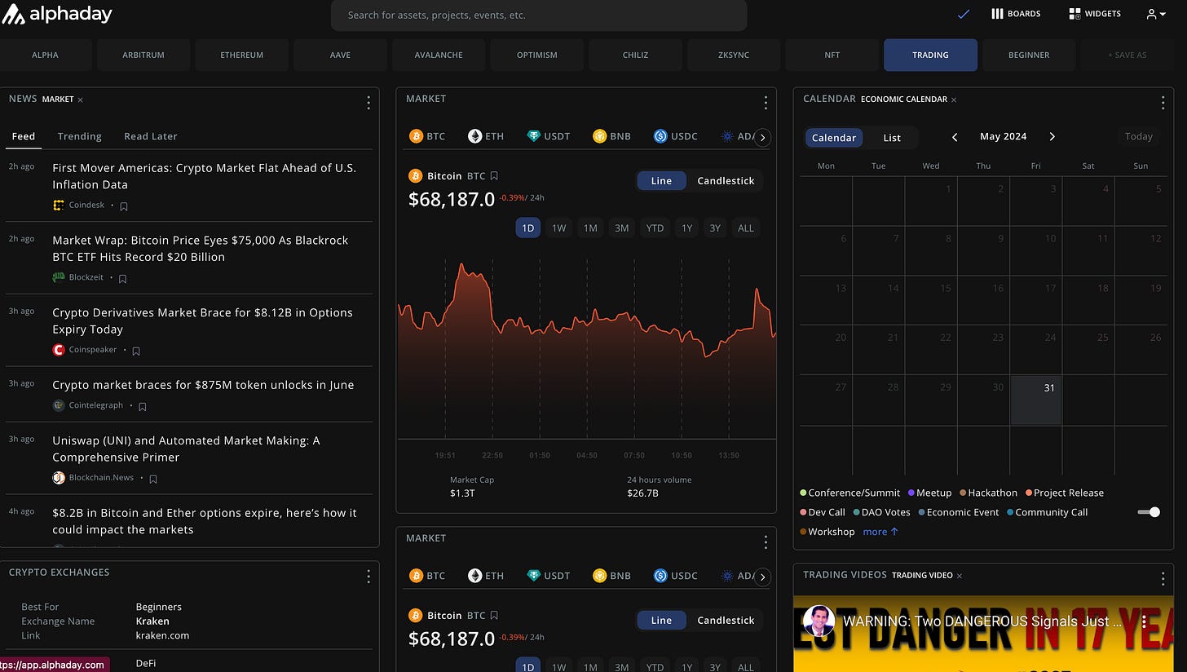Go to the next calendar month
The height and width of the screenshot is (672, 1187).
(1052, 137)
